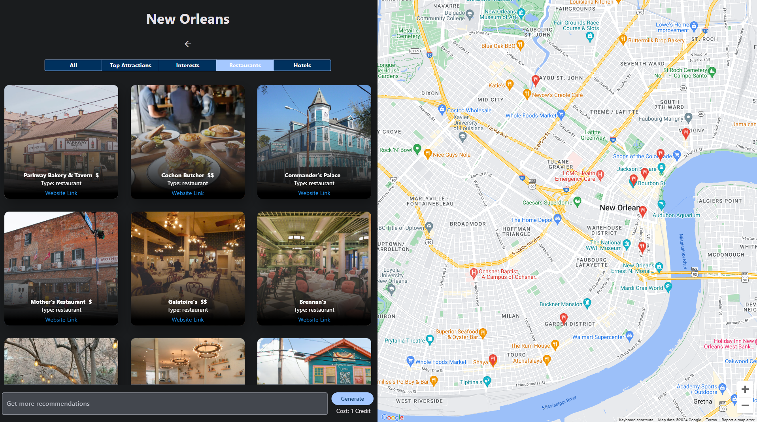Switch to the Top Attractions tab
The image size is (757, 422).
coord(130,65)
